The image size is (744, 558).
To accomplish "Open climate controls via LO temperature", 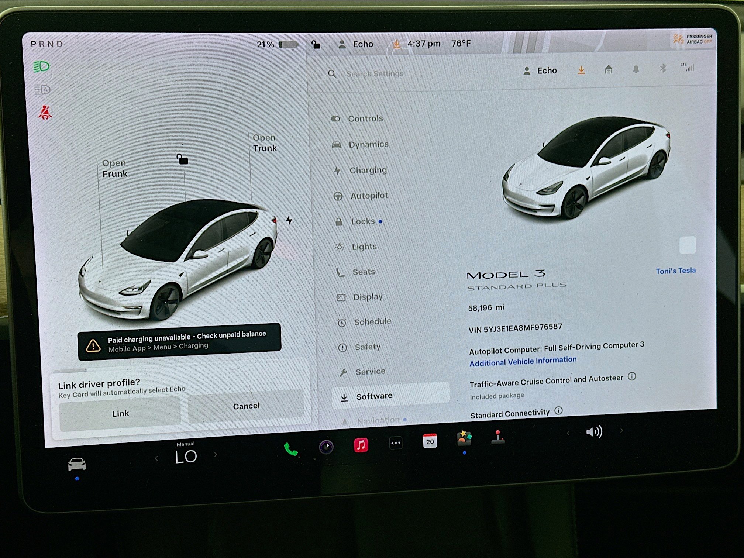I will pyautogui.click(x=186, y=457).
